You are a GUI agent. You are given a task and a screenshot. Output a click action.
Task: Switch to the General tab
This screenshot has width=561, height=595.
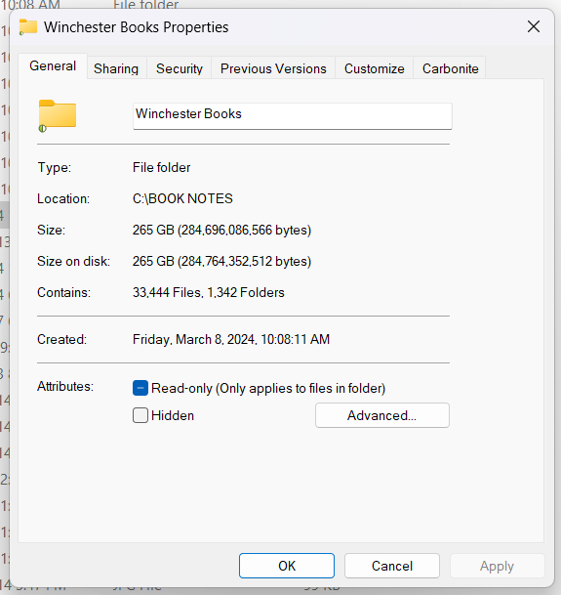(x=53, y=66)
